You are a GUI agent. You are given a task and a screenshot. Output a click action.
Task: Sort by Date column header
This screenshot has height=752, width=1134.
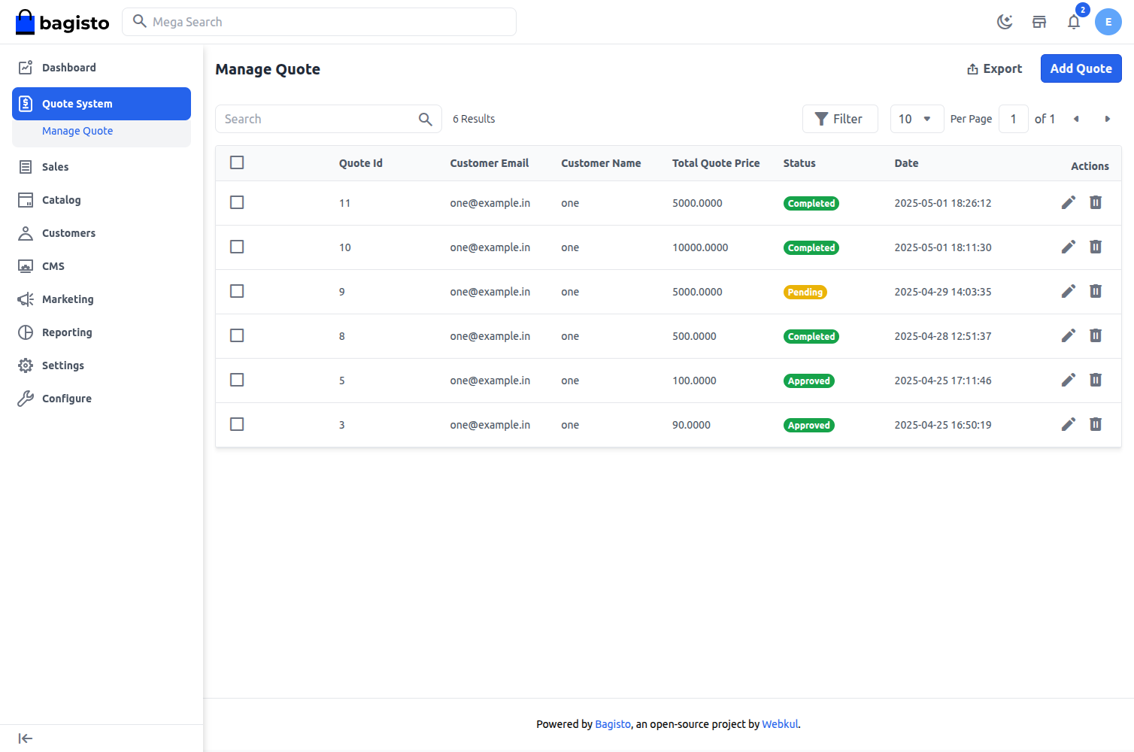point(906,163)
